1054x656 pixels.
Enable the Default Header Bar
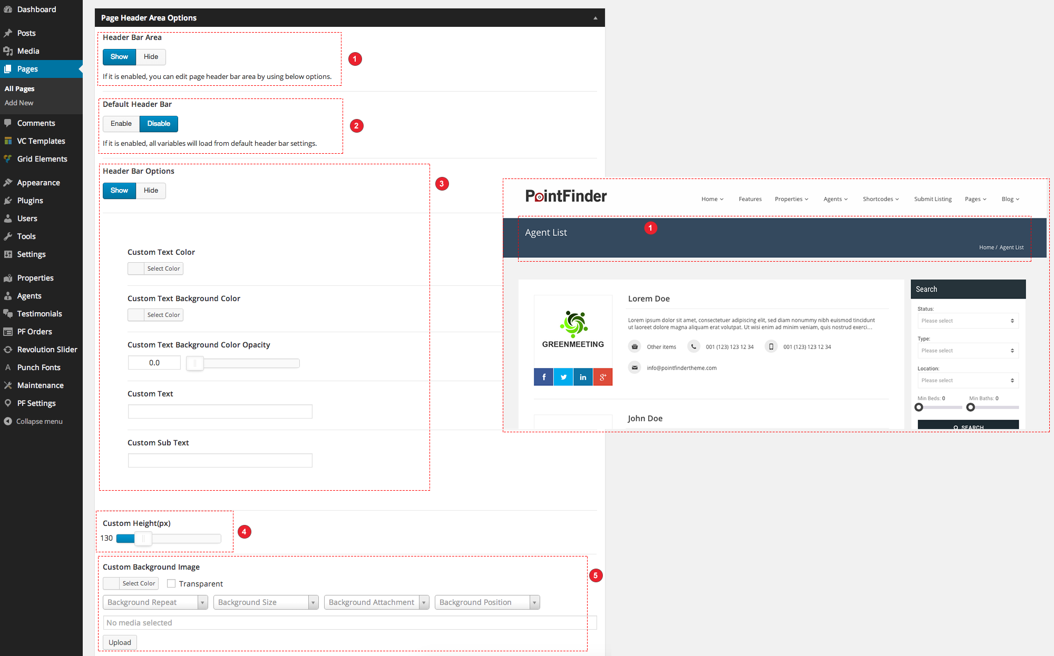[121, 124]
